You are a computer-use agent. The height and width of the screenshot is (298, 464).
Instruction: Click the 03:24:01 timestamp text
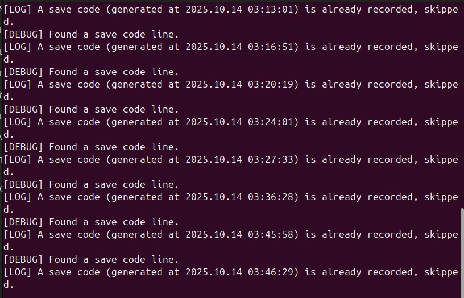(x=270, y=122)
